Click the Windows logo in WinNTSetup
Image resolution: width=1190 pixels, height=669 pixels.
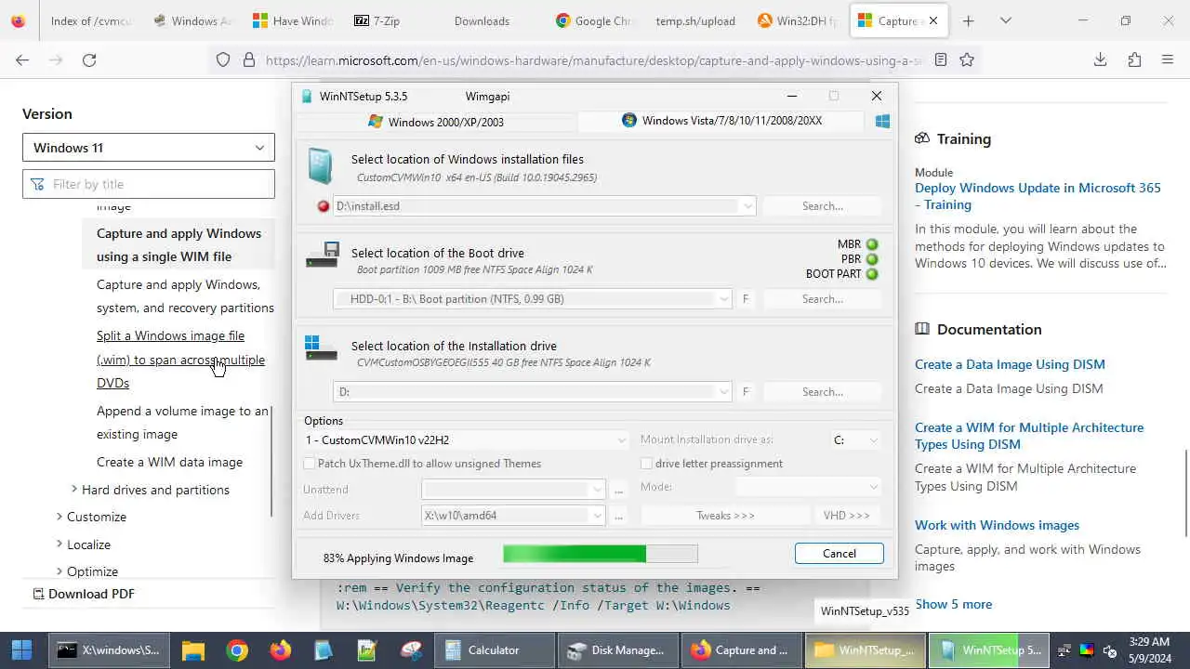(882, 121)
